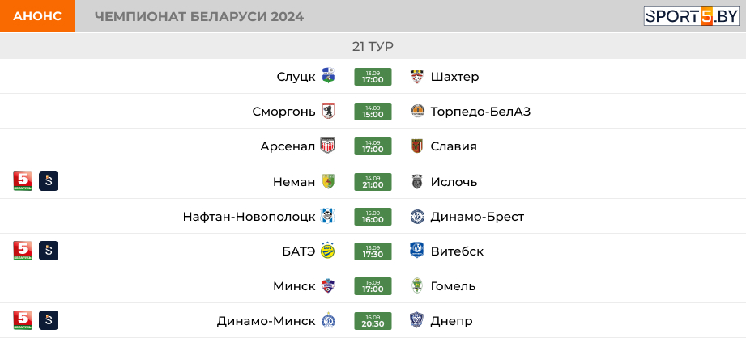The image size is (746, 338).
Task: Click the Динамо-Брест team name
Action: 477,217
